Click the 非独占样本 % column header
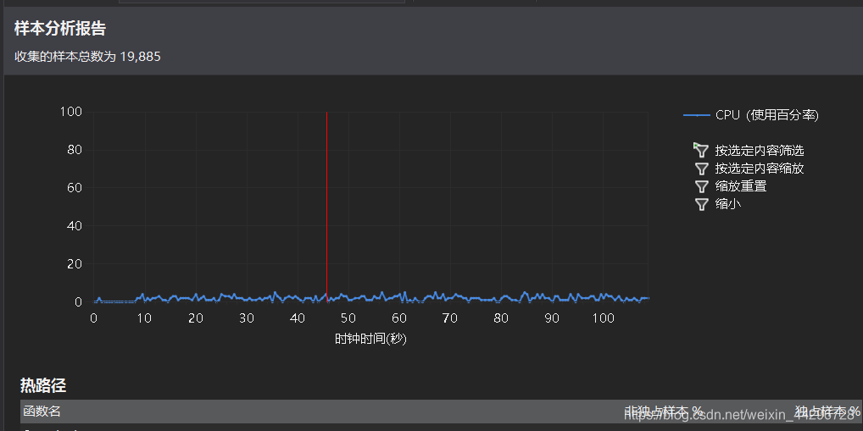 [x=664, y=412]
